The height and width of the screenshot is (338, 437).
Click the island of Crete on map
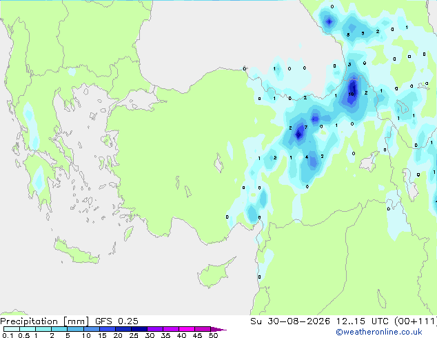(x=77, y=252)
